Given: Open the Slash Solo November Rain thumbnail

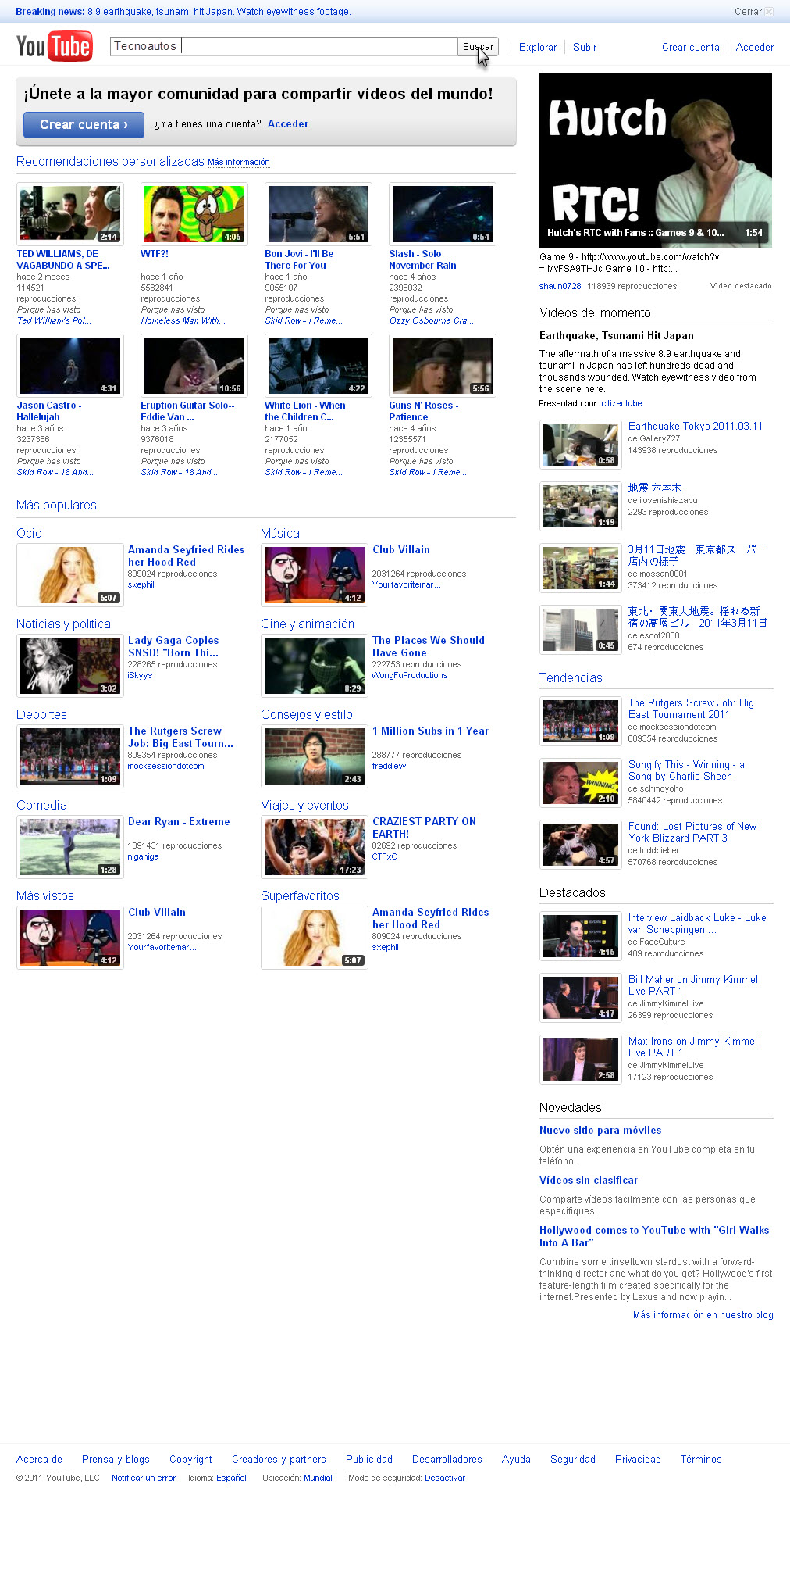Looking at the screenshot, I should point(443,214).
